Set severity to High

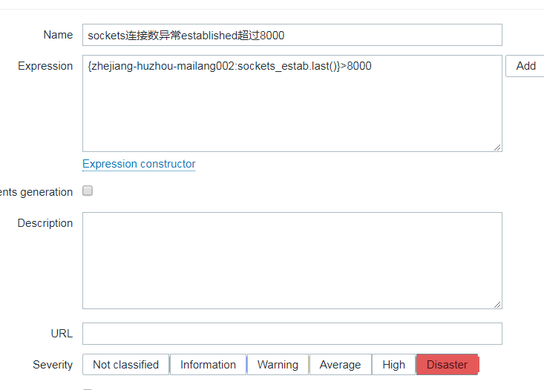tap(393, 364)
